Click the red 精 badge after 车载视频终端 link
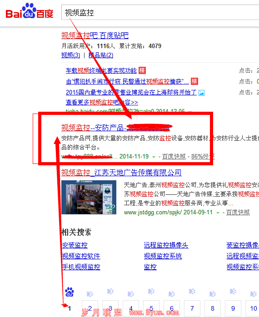This screenshot has height=317, width=259. 142,70
